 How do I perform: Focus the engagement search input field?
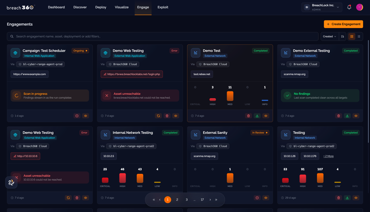(162, 37)
